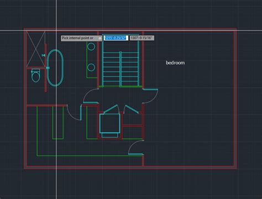Select the upper round sink basin

click(91, 46)
